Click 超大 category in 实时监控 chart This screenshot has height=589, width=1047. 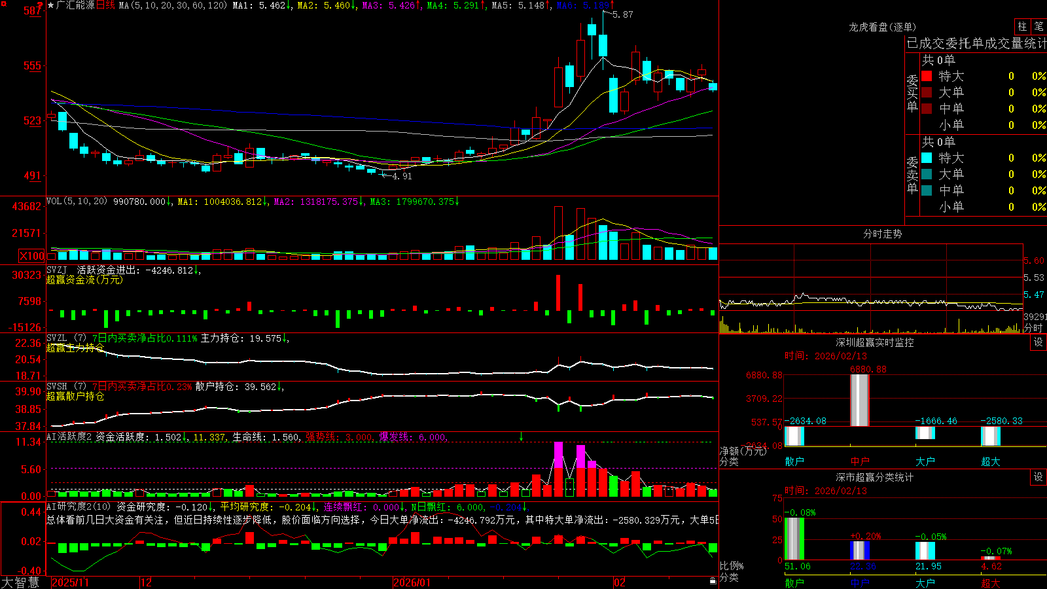(x=991, y=461)
